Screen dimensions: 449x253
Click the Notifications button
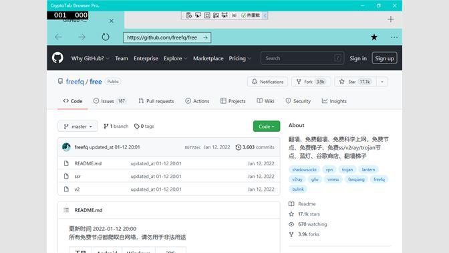coord(267,82)
